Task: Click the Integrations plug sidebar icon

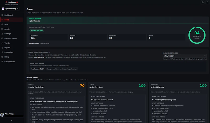Action: 2,52
